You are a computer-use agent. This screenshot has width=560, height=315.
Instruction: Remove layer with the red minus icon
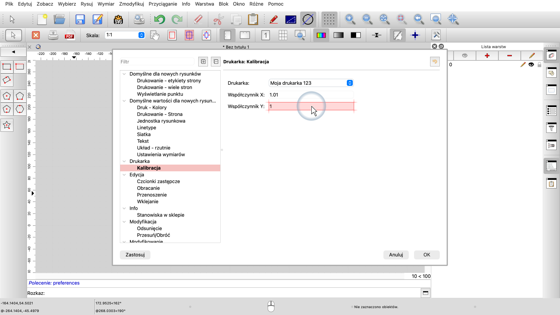(510, 56)
